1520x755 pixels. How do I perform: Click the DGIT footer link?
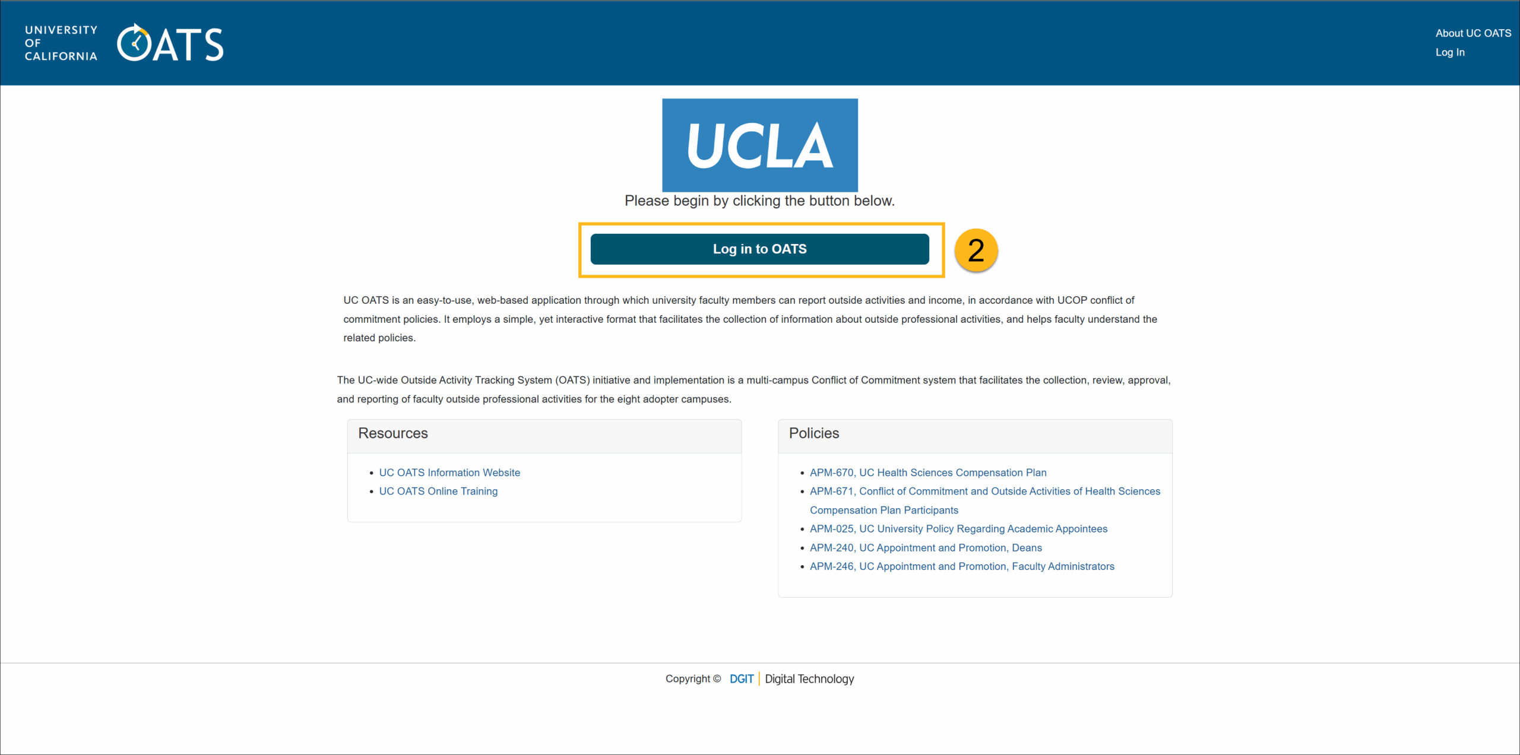[741, 678]
